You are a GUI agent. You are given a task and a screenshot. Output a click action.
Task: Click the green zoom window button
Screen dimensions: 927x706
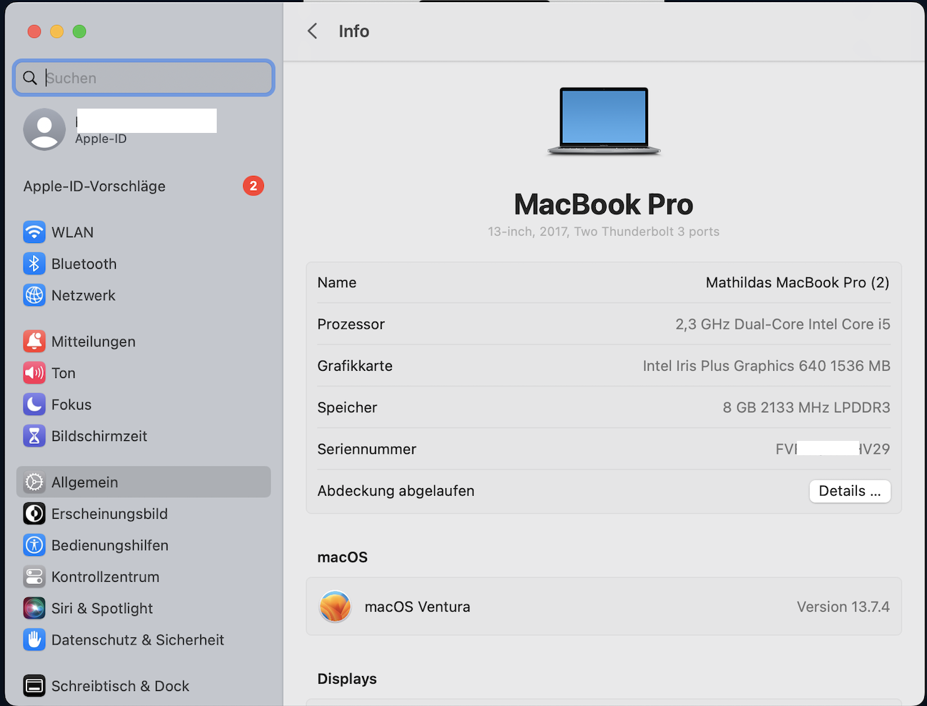[79, 31]
